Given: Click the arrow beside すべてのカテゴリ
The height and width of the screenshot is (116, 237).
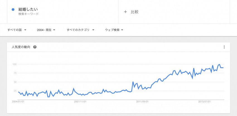Looking at the screenshot, I should tap(93, 30).
